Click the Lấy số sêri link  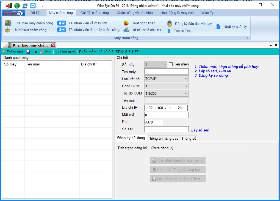pos(200,130)
